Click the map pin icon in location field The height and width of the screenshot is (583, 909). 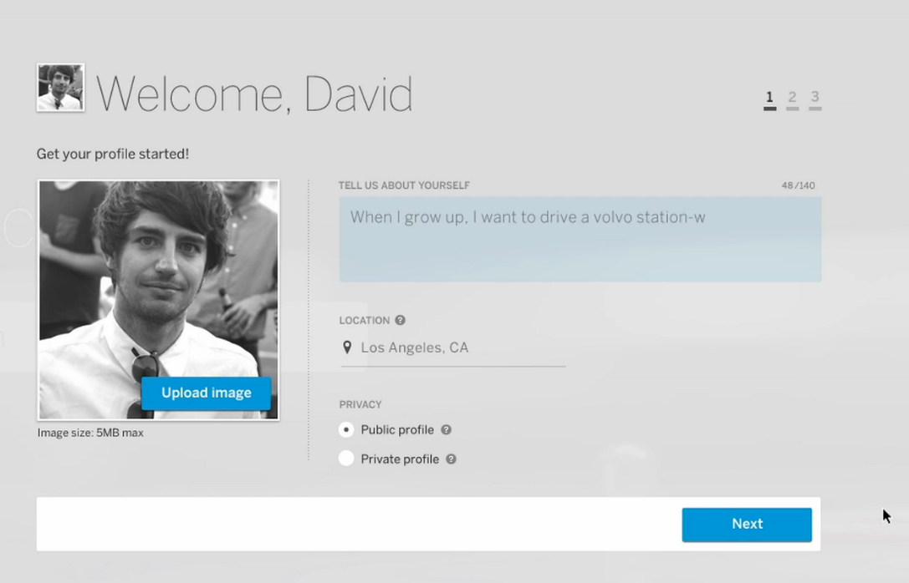(347, 347)
